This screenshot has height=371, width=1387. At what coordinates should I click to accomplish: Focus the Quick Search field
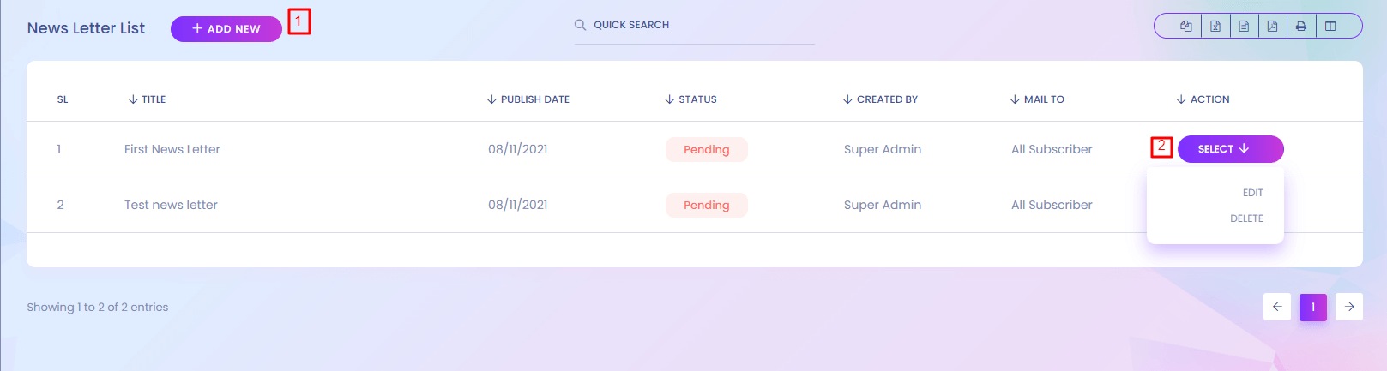(695, 26)
